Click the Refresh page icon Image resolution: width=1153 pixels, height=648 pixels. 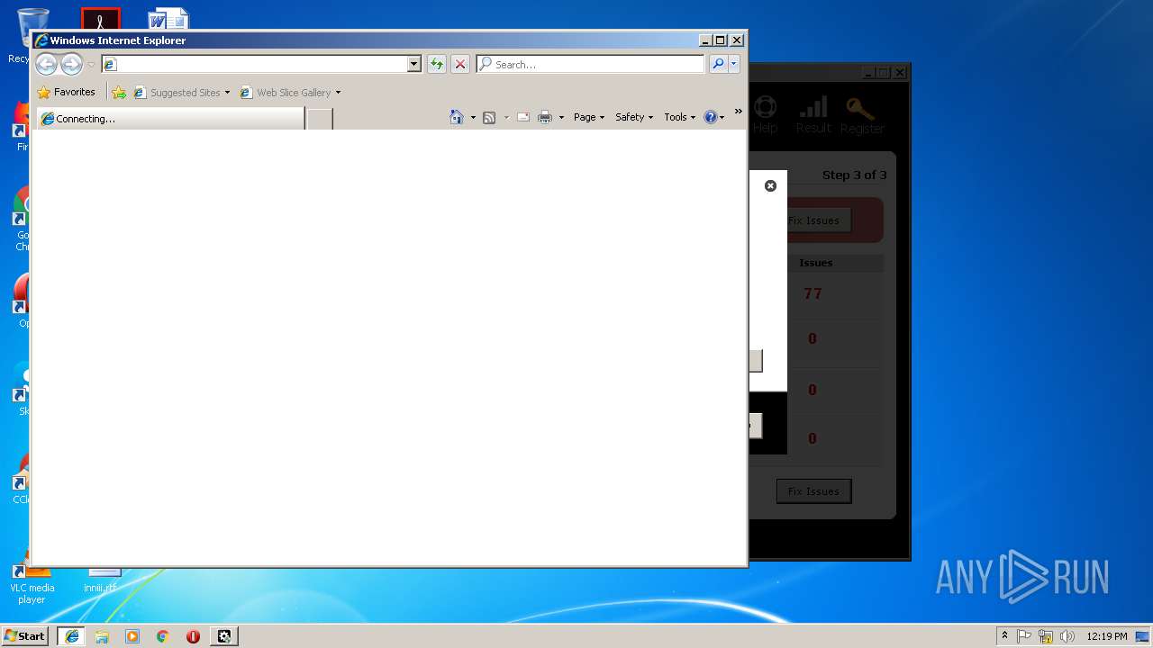tap(437, 64)
